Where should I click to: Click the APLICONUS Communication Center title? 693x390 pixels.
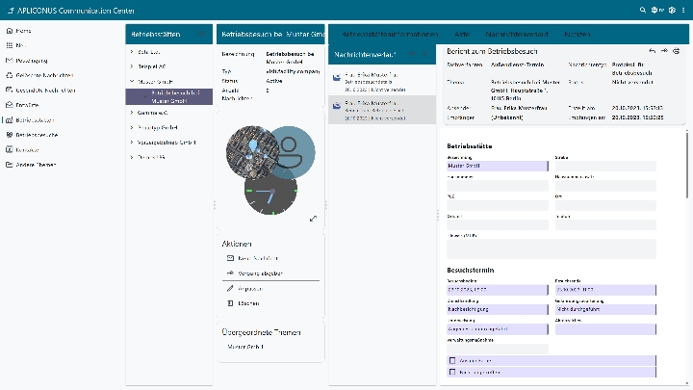click(76, 11)
